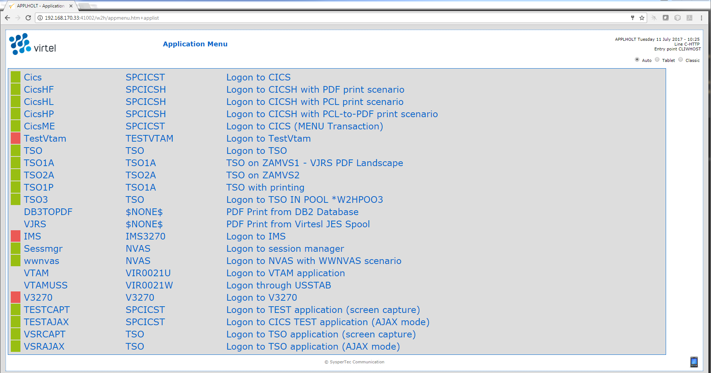This screenshot has height=373, width=711.
Task: Click green status square beside TSO3
Action: (16, 199)
